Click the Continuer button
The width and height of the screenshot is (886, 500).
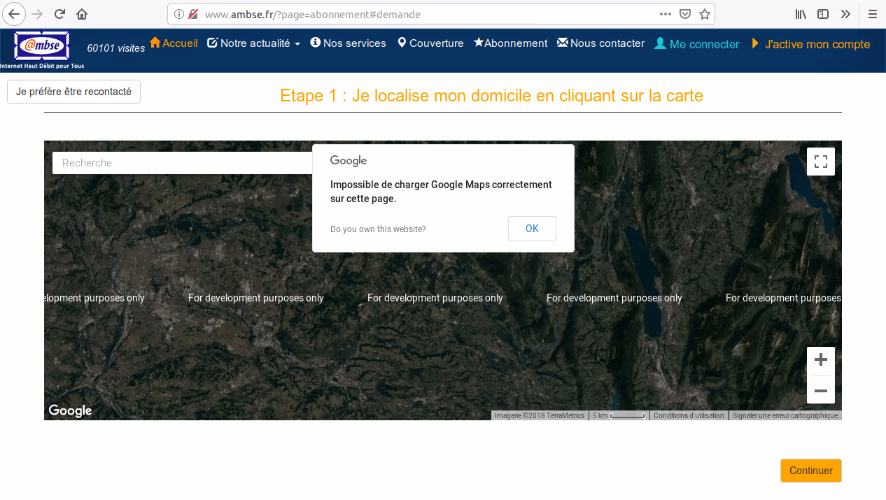tap(811, 471)
